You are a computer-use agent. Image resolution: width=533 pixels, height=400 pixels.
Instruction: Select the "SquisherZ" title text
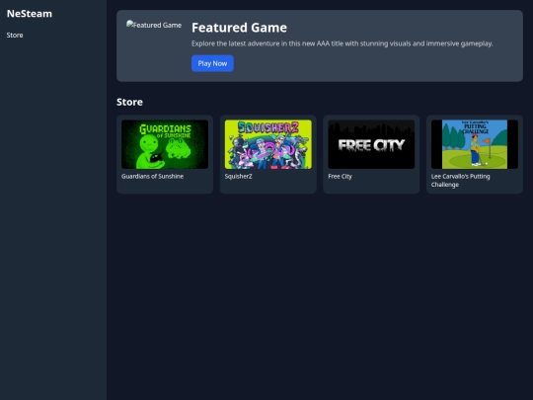(239, 176)
